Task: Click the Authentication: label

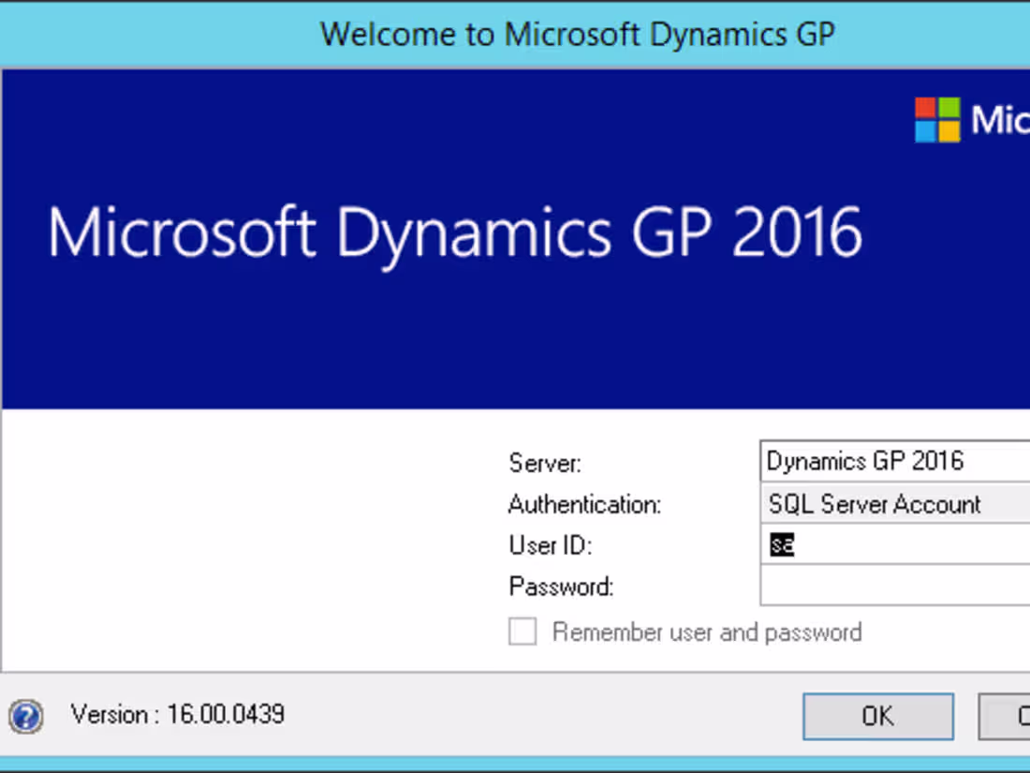Action: tap(584, 505)
